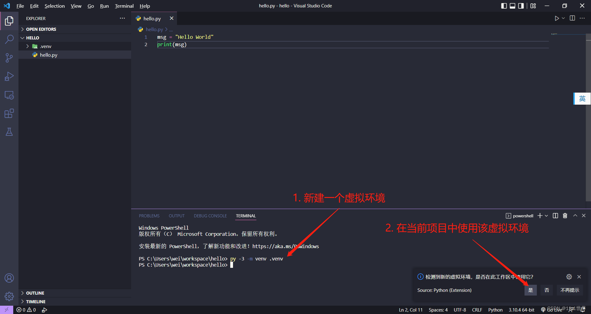Screen dimensions: 591x314
Task: Open the Source Control view
Action: (9, 58)
